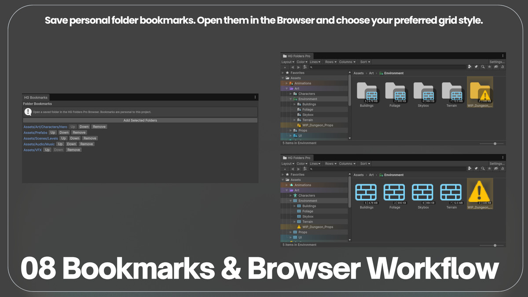Toggle the lock icon in lower browser toolbar
Viewport: 528px width, 297px height.
502,169
